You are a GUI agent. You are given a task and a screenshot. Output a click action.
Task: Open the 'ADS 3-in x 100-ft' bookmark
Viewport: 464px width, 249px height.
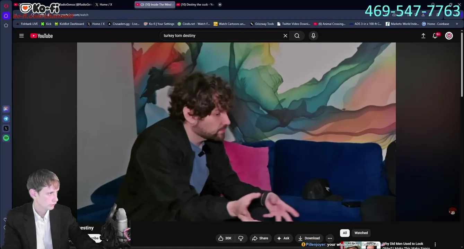click(365, 24)
